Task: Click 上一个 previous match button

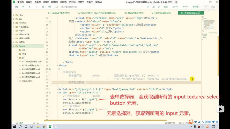Action: [175, 7]
